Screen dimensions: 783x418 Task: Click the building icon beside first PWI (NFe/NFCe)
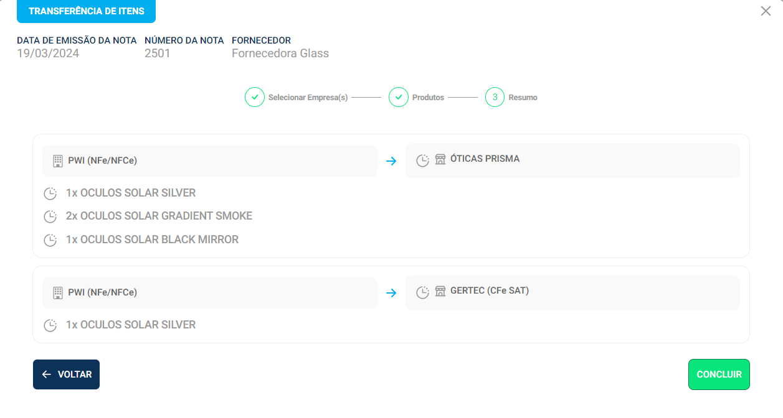pyautogui.click(x=58, y=161)
